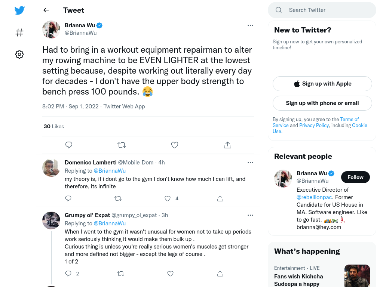The height and width of the screenshot is (287, 383).
Task: Open the Explore hashtag icon
Action: pos(19,33)
